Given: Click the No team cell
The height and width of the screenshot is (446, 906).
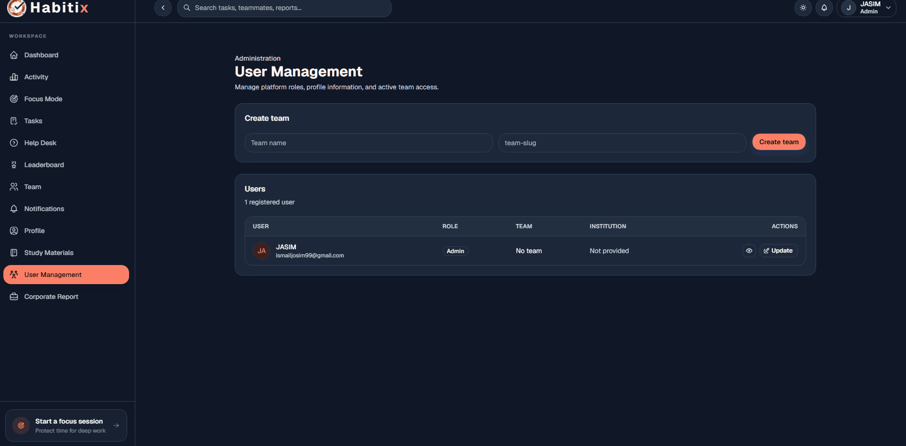Looking at the screenshot, I should (529, 251).
